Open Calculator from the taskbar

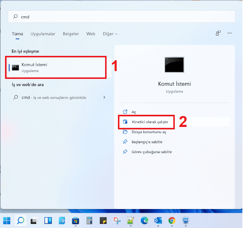point(89,220)
